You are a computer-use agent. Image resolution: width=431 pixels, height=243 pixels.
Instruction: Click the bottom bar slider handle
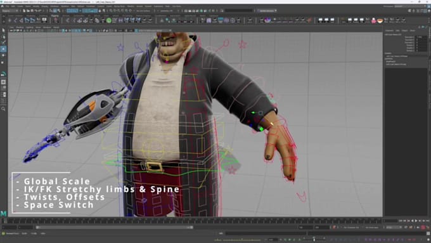click(314, 240)
